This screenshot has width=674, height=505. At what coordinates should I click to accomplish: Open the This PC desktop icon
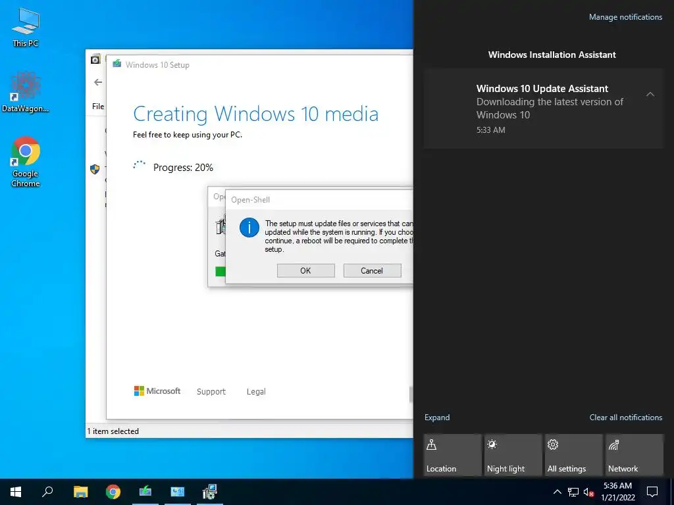[x=25, y=26]
